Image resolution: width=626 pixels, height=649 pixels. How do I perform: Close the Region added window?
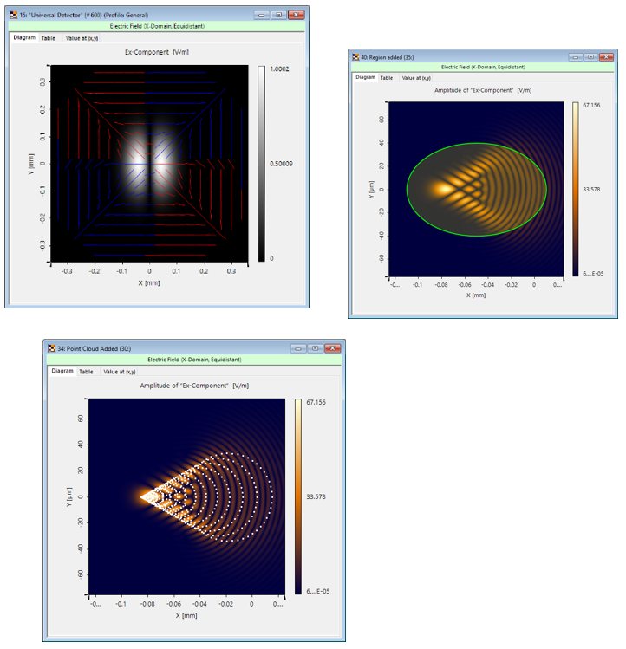coord(607,57)
